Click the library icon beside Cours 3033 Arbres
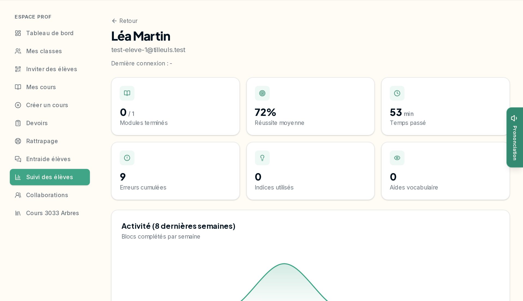523x301 pixels. pos(18,213)
